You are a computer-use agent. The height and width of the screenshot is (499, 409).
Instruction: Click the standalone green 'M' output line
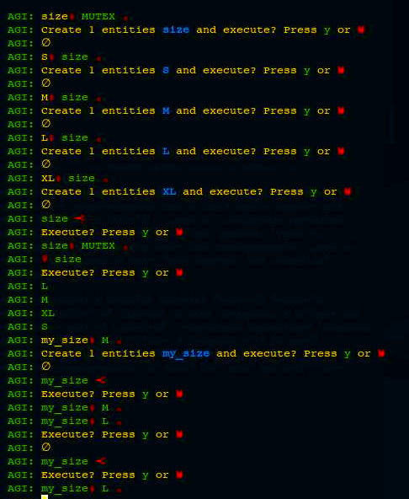[x=45, y=299]
